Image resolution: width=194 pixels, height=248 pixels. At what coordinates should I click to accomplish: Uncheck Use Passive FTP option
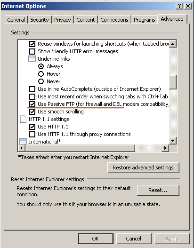(32, 104)
